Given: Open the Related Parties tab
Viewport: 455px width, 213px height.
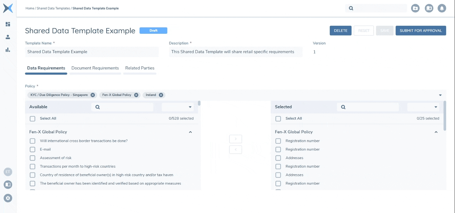Looking at the screenshot, I should coord(139,68).
